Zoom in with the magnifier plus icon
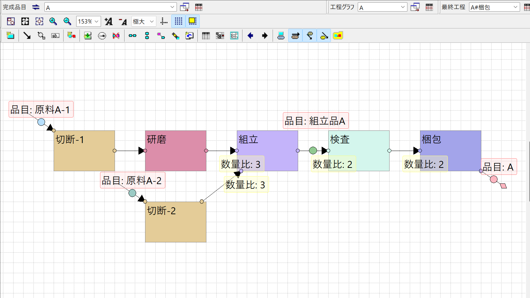The width and height of the screenshot is (530, 298). pyautogui.click(x=53, y=22)
